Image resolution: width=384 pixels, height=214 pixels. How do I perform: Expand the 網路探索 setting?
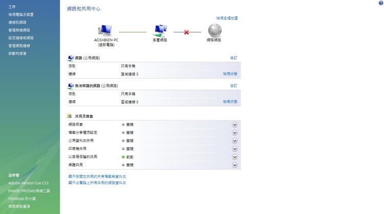tap(234, 125)
